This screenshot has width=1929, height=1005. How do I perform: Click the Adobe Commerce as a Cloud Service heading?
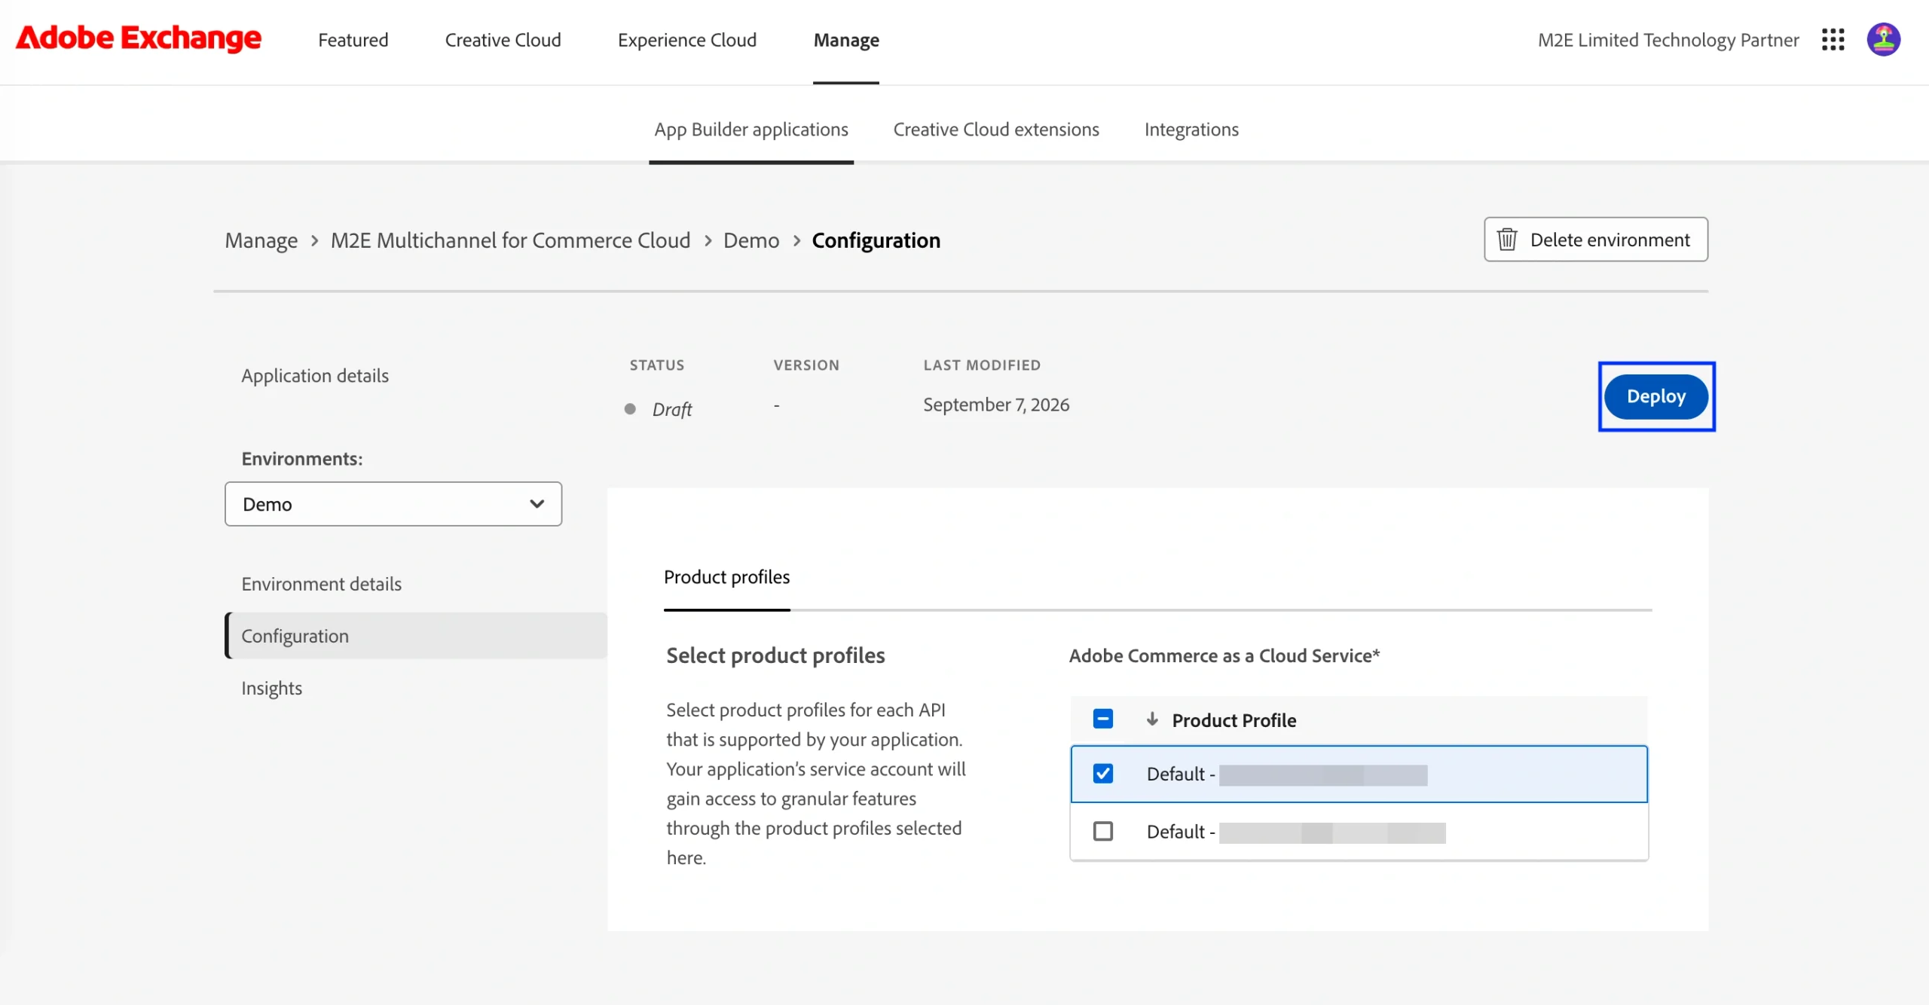(x=1224, y=655)
